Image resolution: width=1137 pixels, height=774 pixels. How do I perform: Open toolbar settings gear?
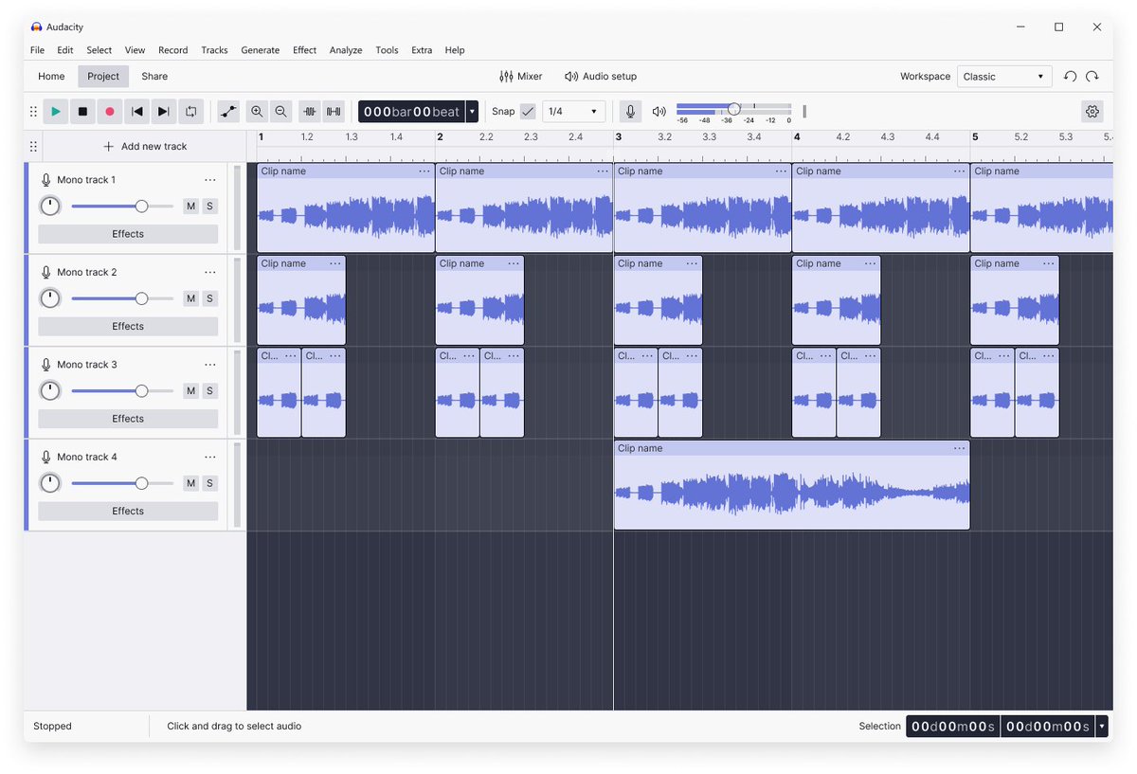(1092, 112)
